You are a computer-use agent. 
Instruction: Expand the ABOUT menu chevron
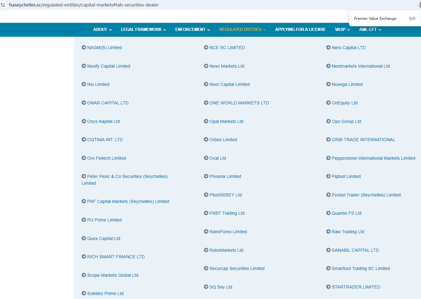(110, 30)
